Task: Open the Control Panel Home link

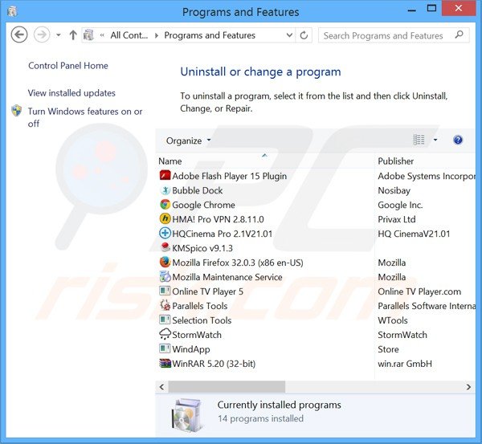Action: 68,66
